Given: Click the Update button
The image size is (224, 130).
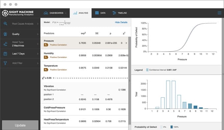Looking at the screenshot, I should click(x=20, y=125).
